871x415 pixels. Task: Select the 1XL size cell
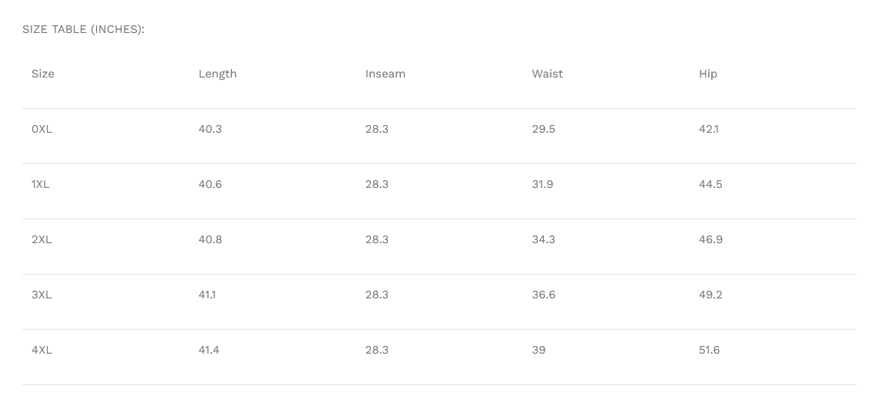pyautogui.click(x=41, y=184)
